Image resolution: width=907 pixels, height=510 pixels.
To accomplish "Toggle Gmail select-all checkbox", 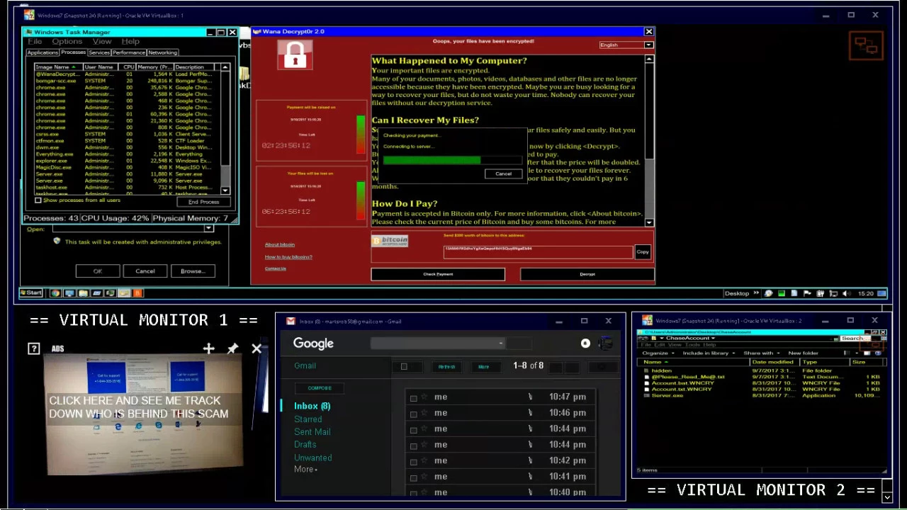I will 404,367.
